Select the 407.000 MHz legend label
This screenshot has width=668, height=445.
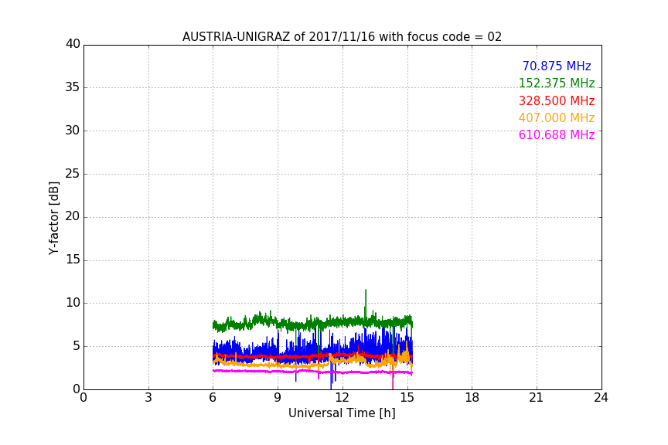(557, 117)
